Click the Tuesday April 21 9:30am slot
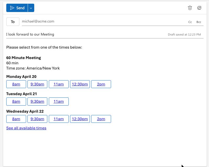209x167 pixels. coord(37,101)
